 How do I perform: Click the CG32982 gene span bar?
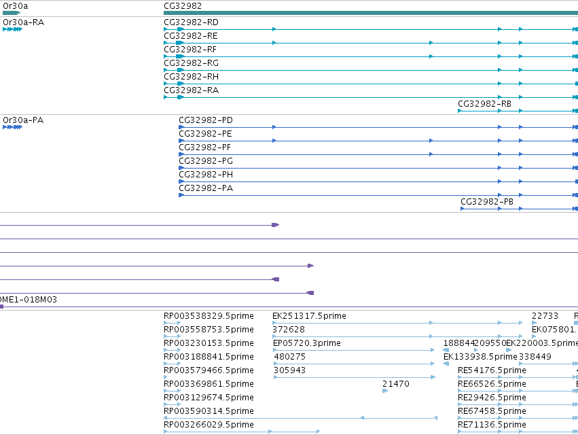tap(371, 13)
